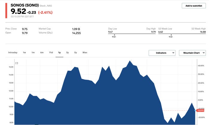The width and height of the screenshot is (209, 125).
Task: Click the 52 Week High value 16.88
Action: click(203, 32)
